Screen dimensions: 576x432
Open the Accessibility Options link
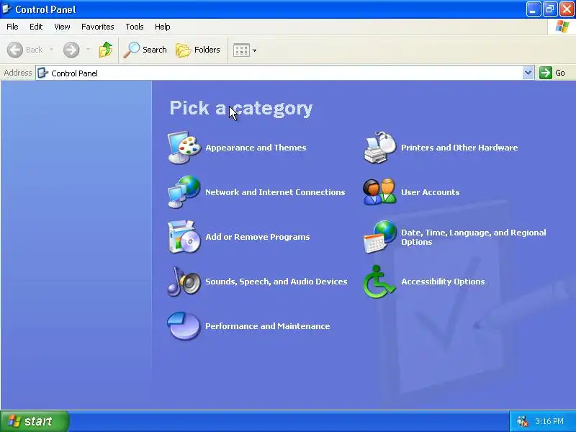tap(443, 282)
